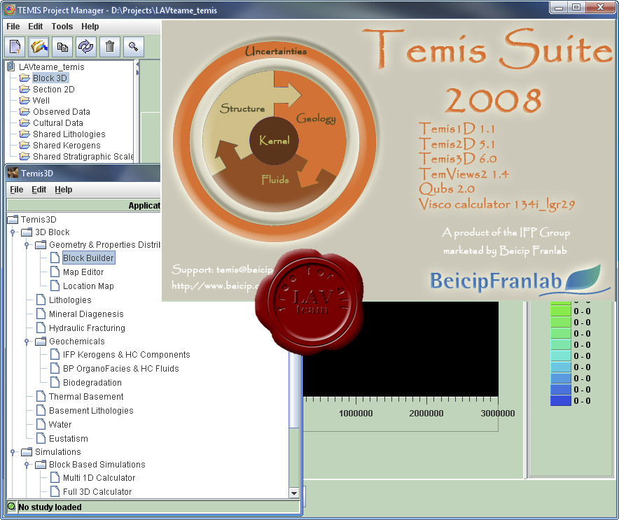Click the folder icon beside Shared Kerogens

click(x=25, y=145)
